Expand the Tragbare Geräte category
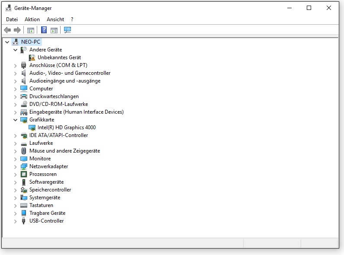344x255 pixels. click(x=15, y=214)
